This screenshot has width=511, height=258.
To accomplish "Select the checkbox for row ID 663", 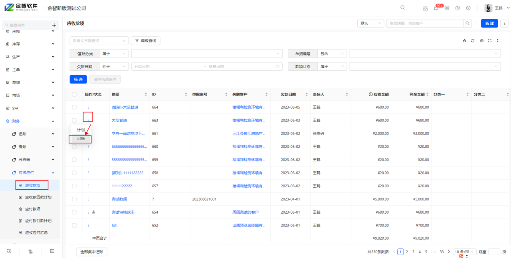I will 74,120.
